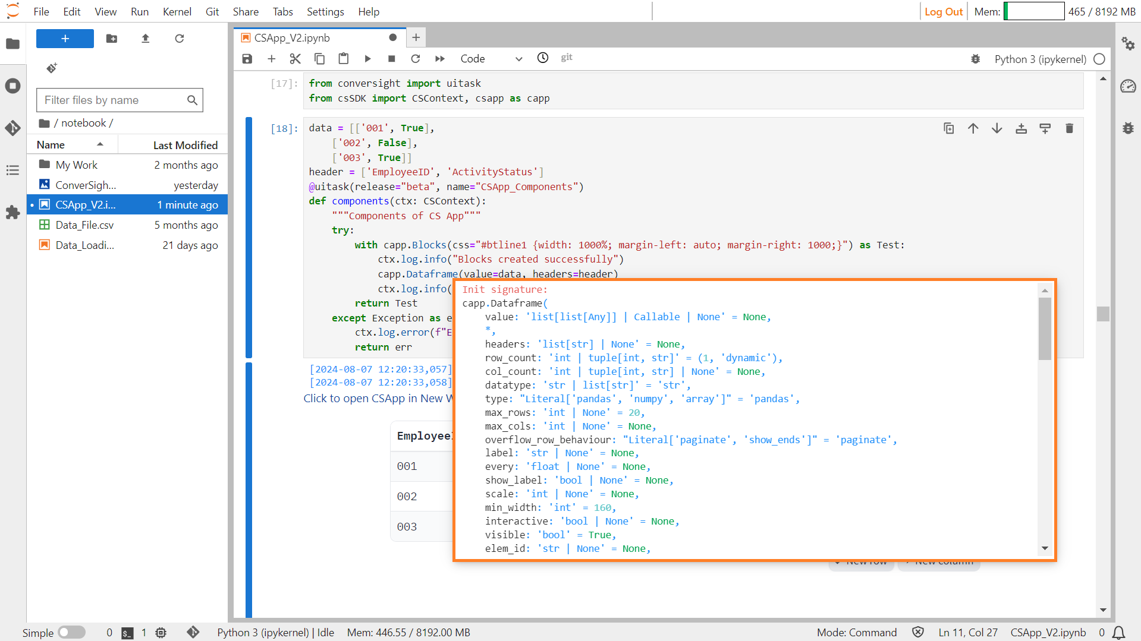Select the CSApp_V2.ipynb tab
The image size is (1141, 641).
(x=319, y=37)
